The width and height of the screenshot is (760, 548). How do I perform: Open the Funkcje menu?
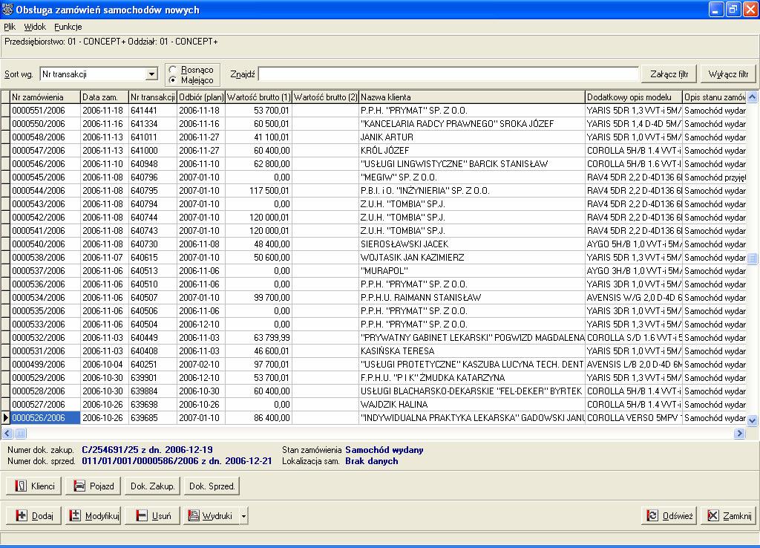[68, 27]
